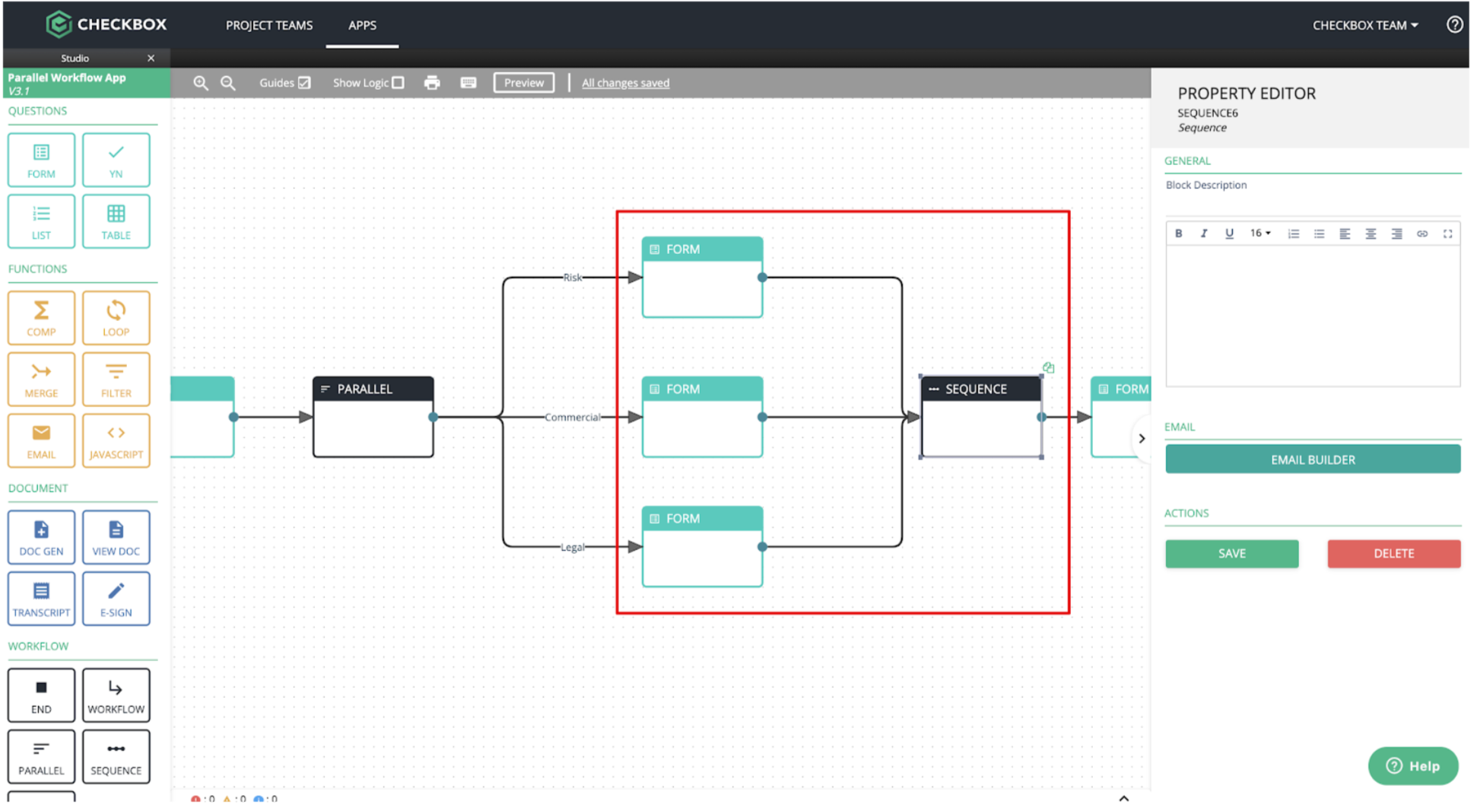Center align description text
The width and height of the screenshot is (1474, 811).
(1371, 234)
